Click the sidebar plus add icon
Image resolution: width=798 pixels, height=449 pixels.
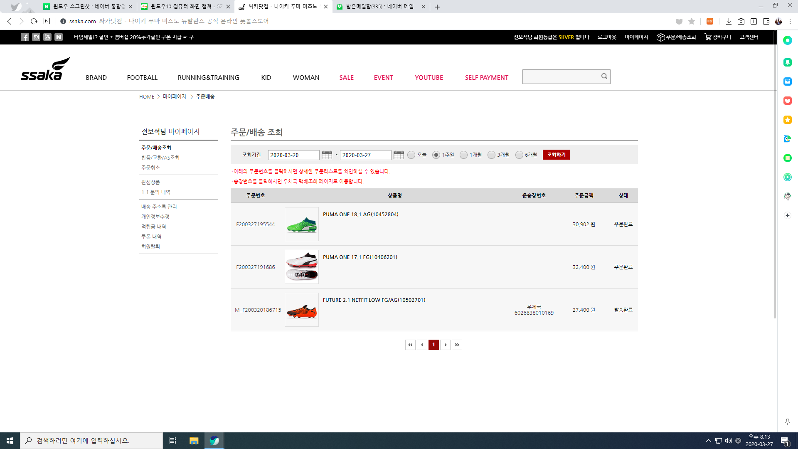point(788,215)
